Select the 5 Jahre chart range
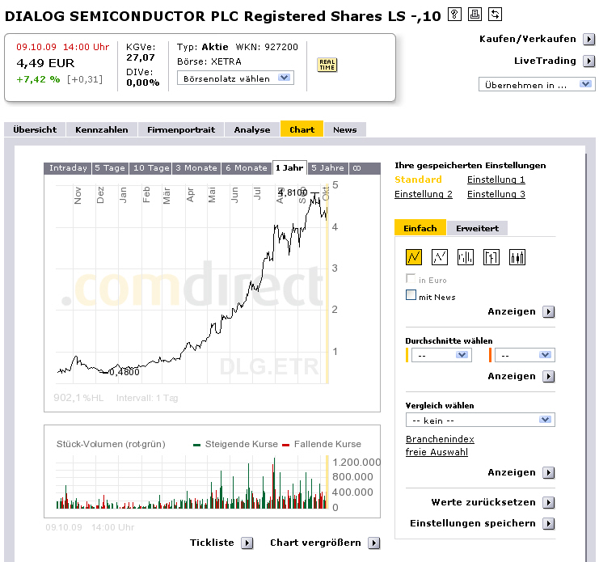Screen dimensions: 599x562 327,168
